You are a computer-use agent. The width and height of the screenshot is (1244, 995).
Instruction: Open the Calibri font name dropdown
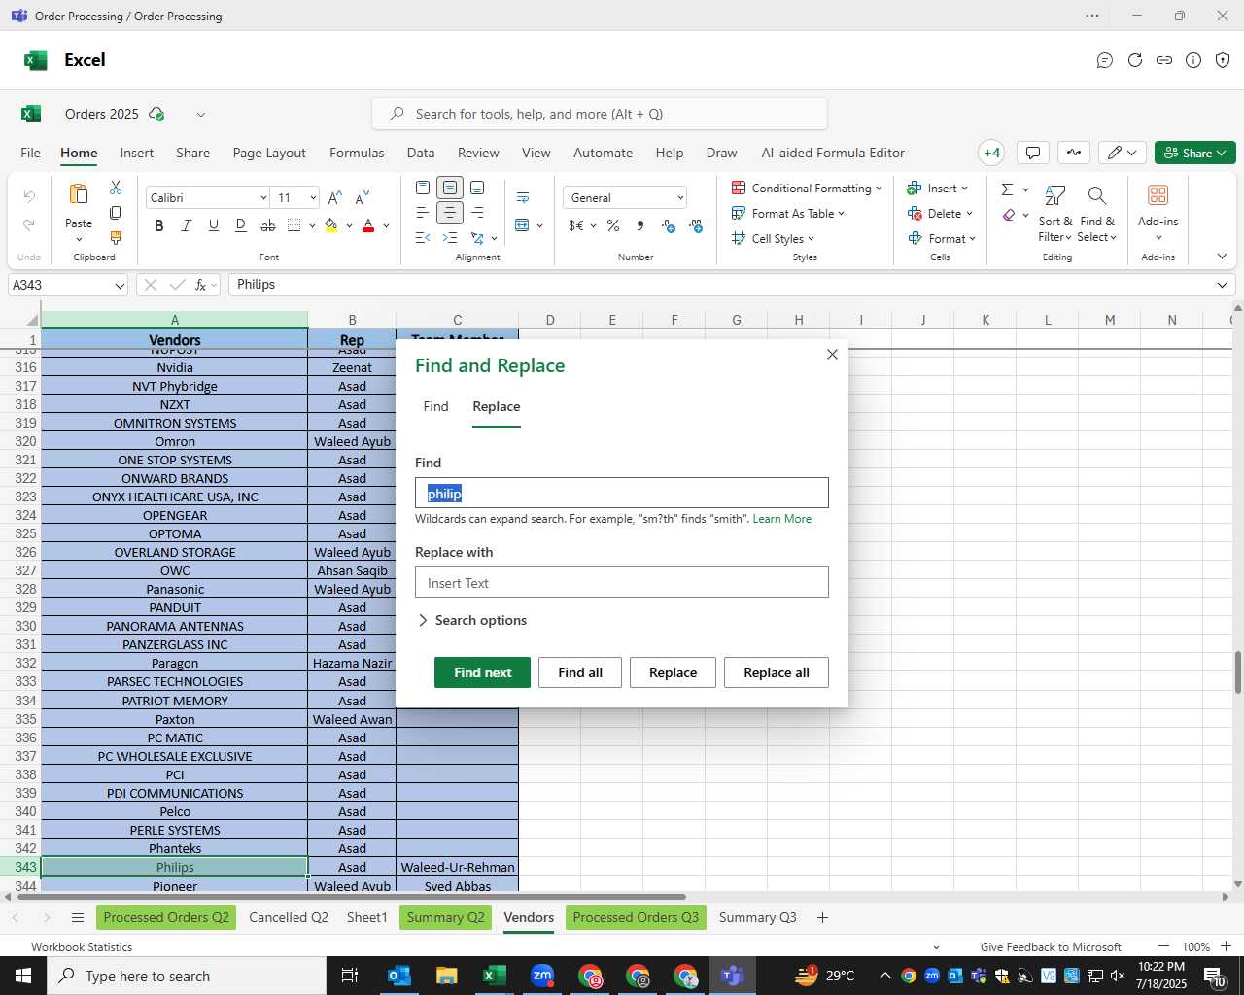pyautogui.click(x=262, y=198)
